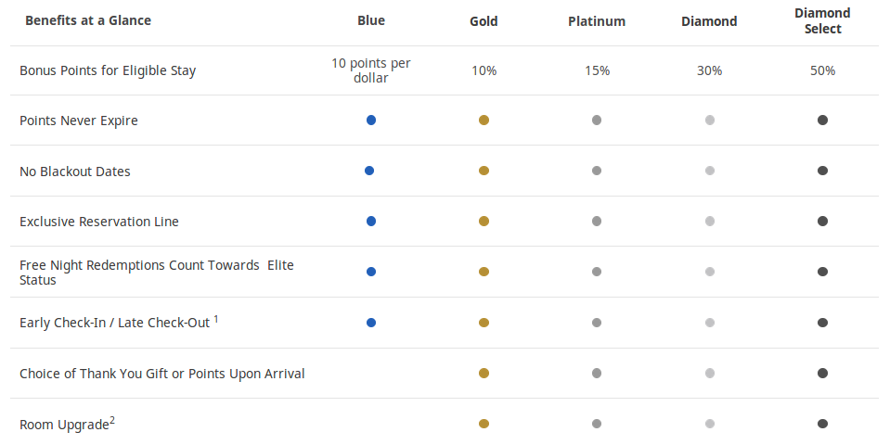Click the gold dot for No Blackout Dates
The height and width of the screenshot is (445, 890).
coord(484,171)
